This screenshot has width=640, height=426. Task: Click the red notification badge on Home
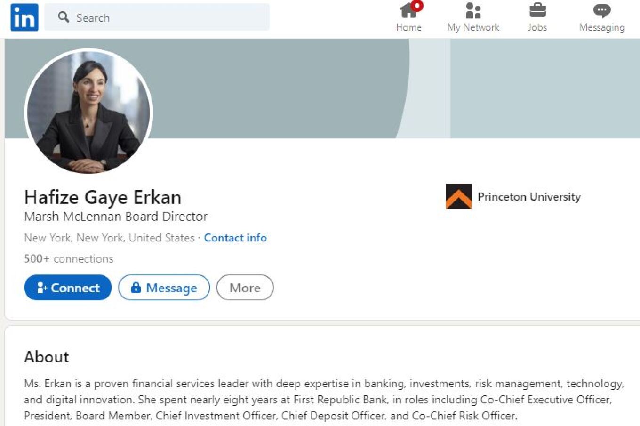point(417,6)
